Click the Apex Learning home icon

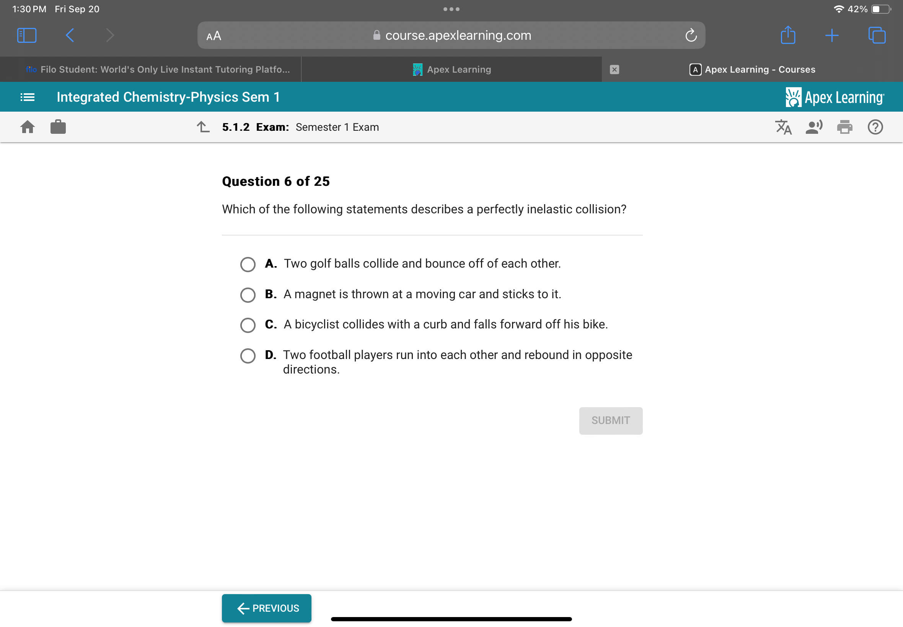pyautogui.click(x=28, y=127)
